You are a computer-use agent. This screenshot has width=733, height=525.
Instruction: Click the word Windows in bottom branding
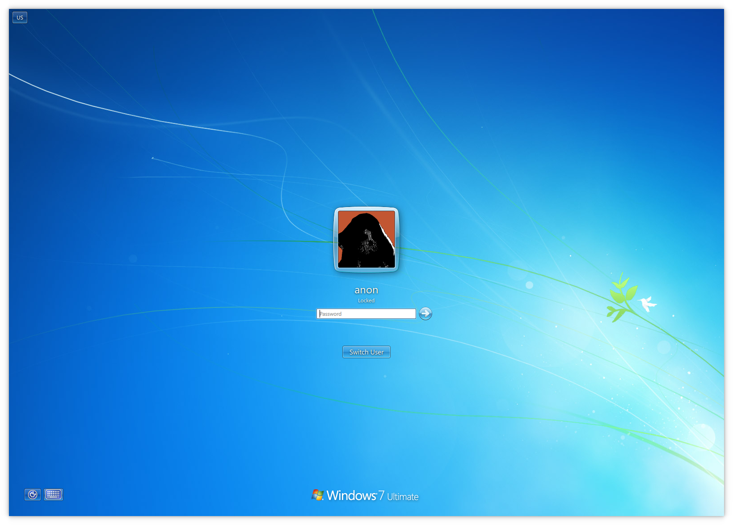(351, 495)
